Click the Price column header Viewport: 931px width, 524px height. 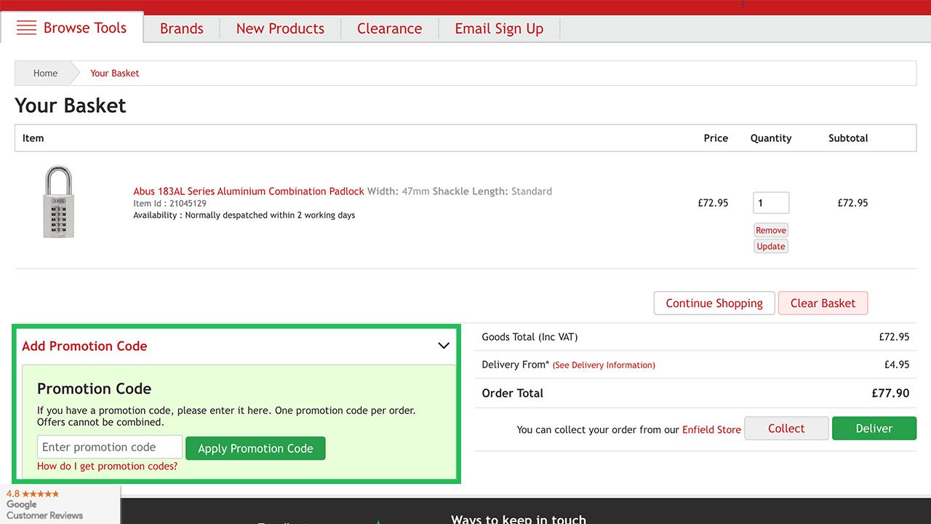click(716, 138)
